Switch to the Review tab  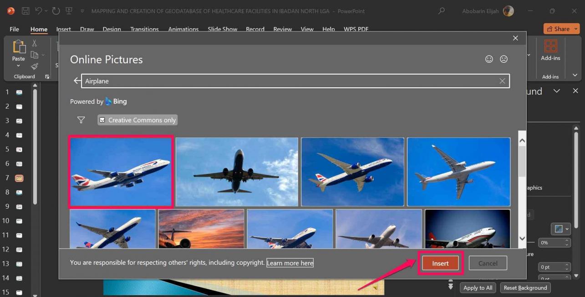[x=282, y=29]
